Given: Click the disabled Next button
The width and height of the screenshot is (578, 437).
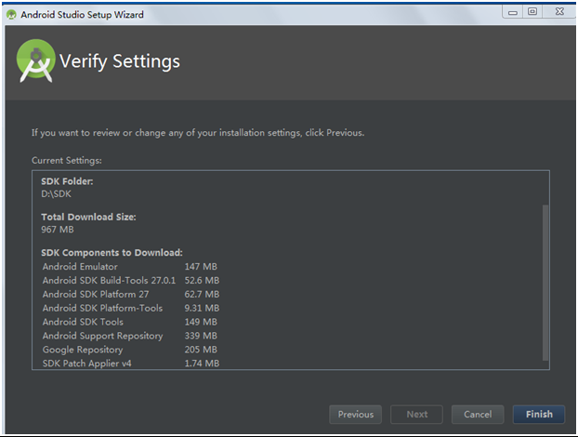Looking at the screenshot, I should pos(417,415).
